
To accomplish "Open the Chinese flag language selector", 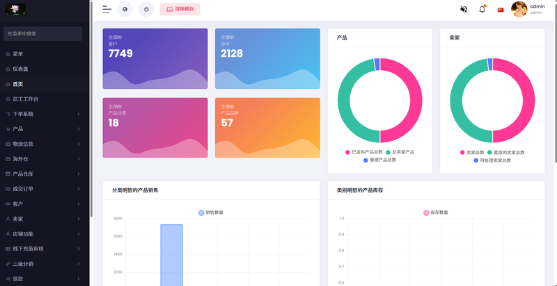I will click(501, 10).
